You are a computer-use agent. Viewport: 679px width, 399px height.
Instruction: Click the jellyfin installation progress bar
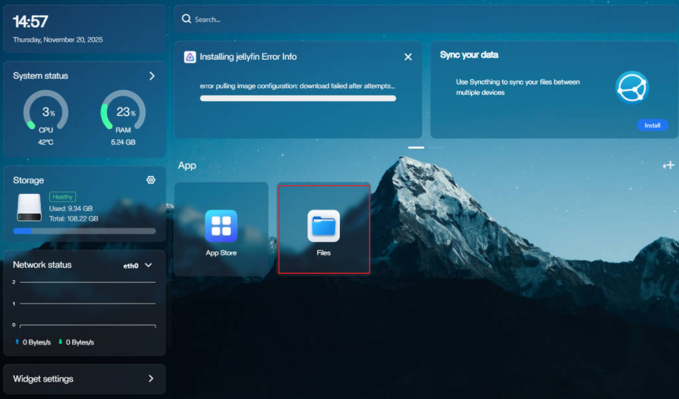click(298, 99)
